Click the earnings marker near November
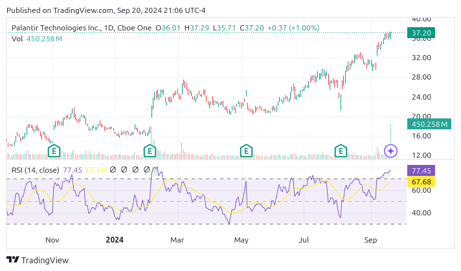Viewport: 461px width, 271px height. click(55, 151)
